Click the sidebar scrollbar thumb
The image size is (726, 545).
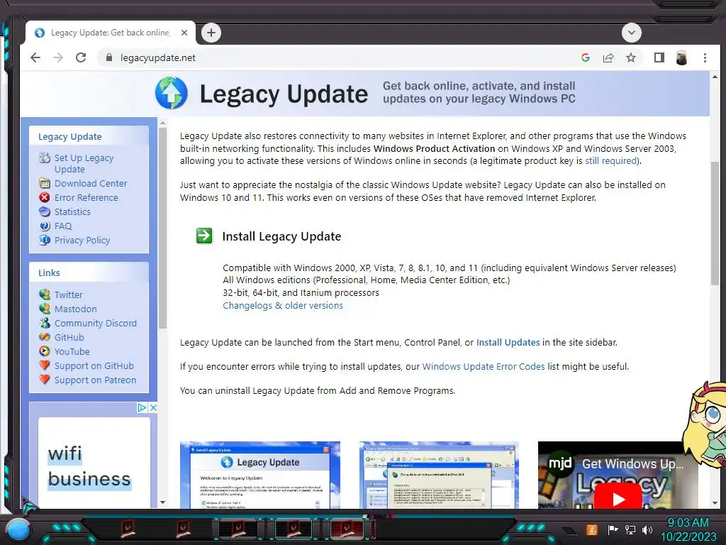tap(162, 228)
